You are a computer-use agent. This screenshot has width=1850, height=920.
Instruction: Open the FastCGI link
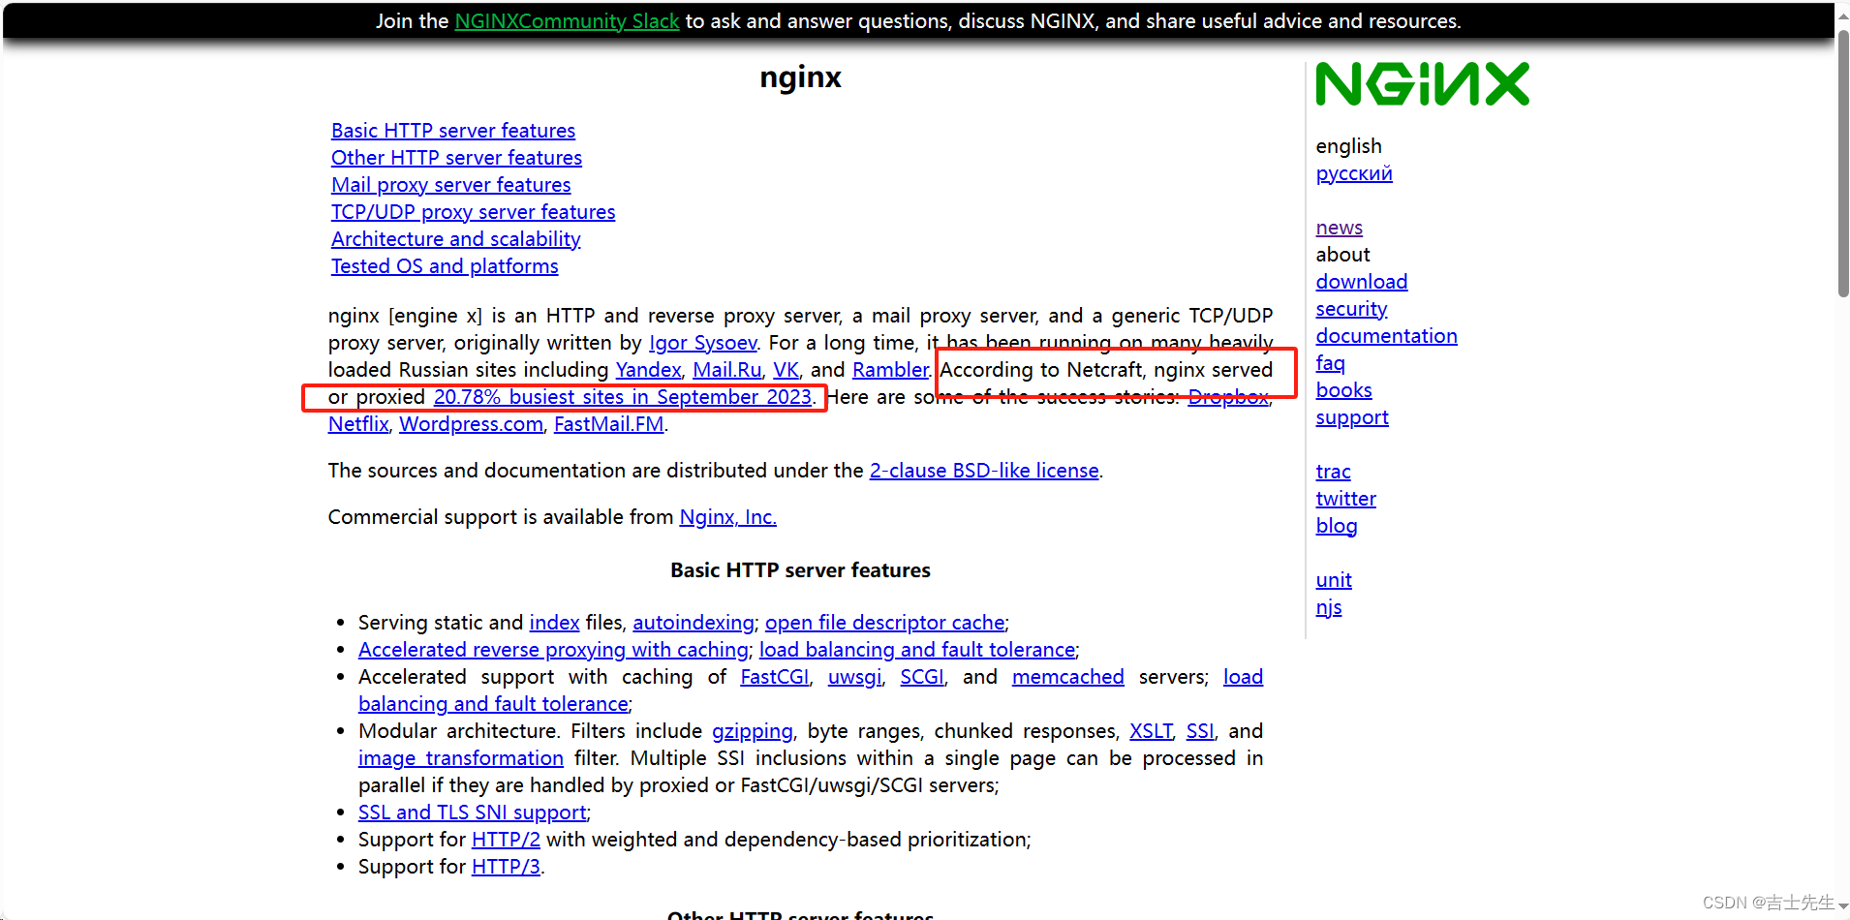pyautogui.click(x=775, y=677)
